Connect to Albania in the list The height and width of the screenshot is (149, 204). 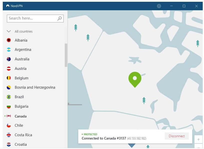pyautogui.click(x=21, y=40)
